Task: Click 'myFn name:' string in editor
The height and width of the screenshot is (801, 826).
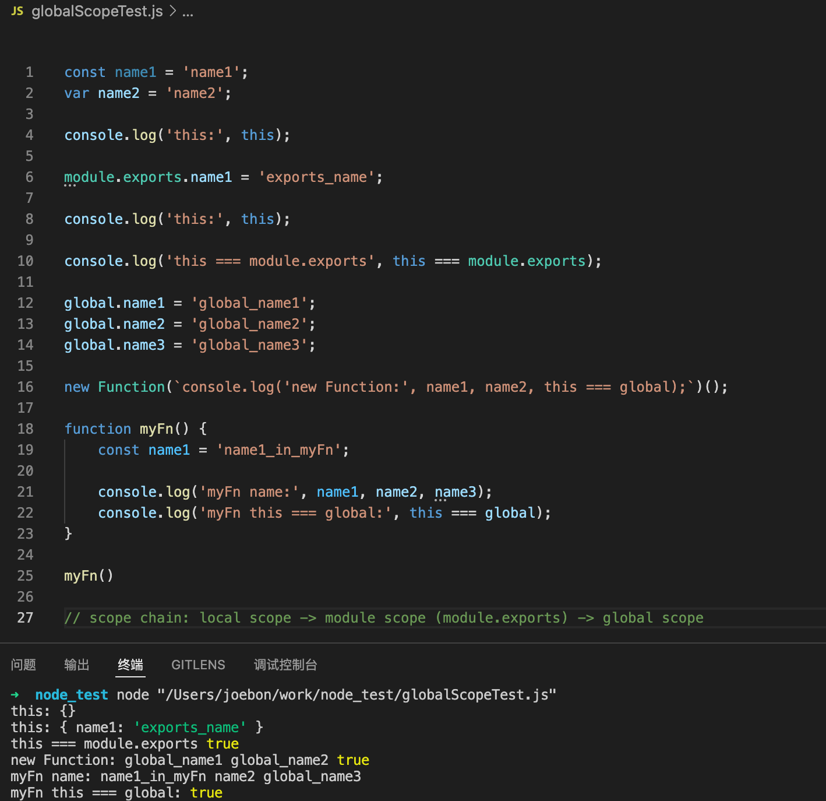Action: tap(249, 492)
